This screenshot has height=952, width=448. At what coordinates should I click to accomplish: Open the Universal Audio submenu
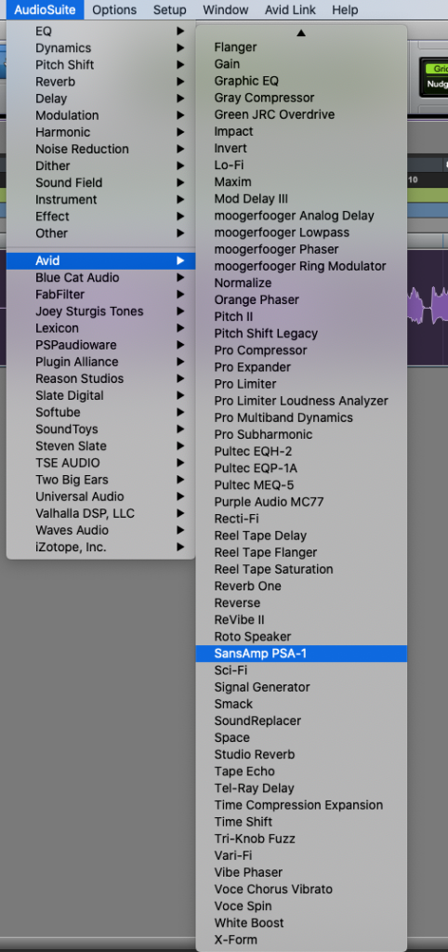pyautogui.click(x=100, y=496)
